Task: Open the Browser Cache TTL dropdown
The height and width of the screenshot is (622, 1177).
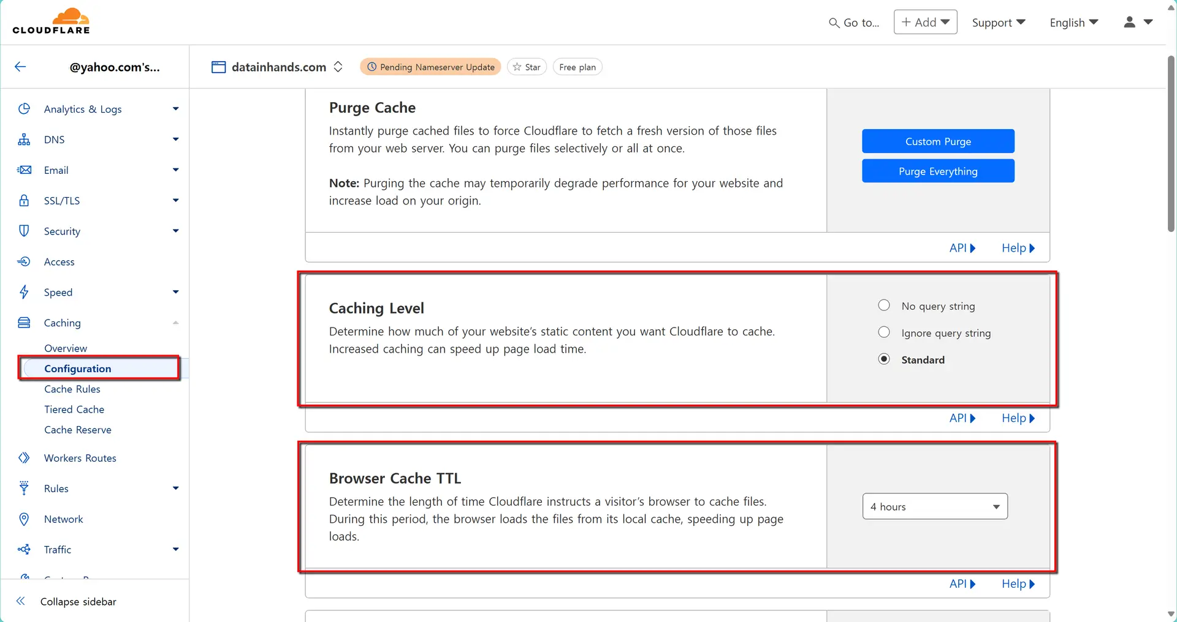Action: (934, 506)
